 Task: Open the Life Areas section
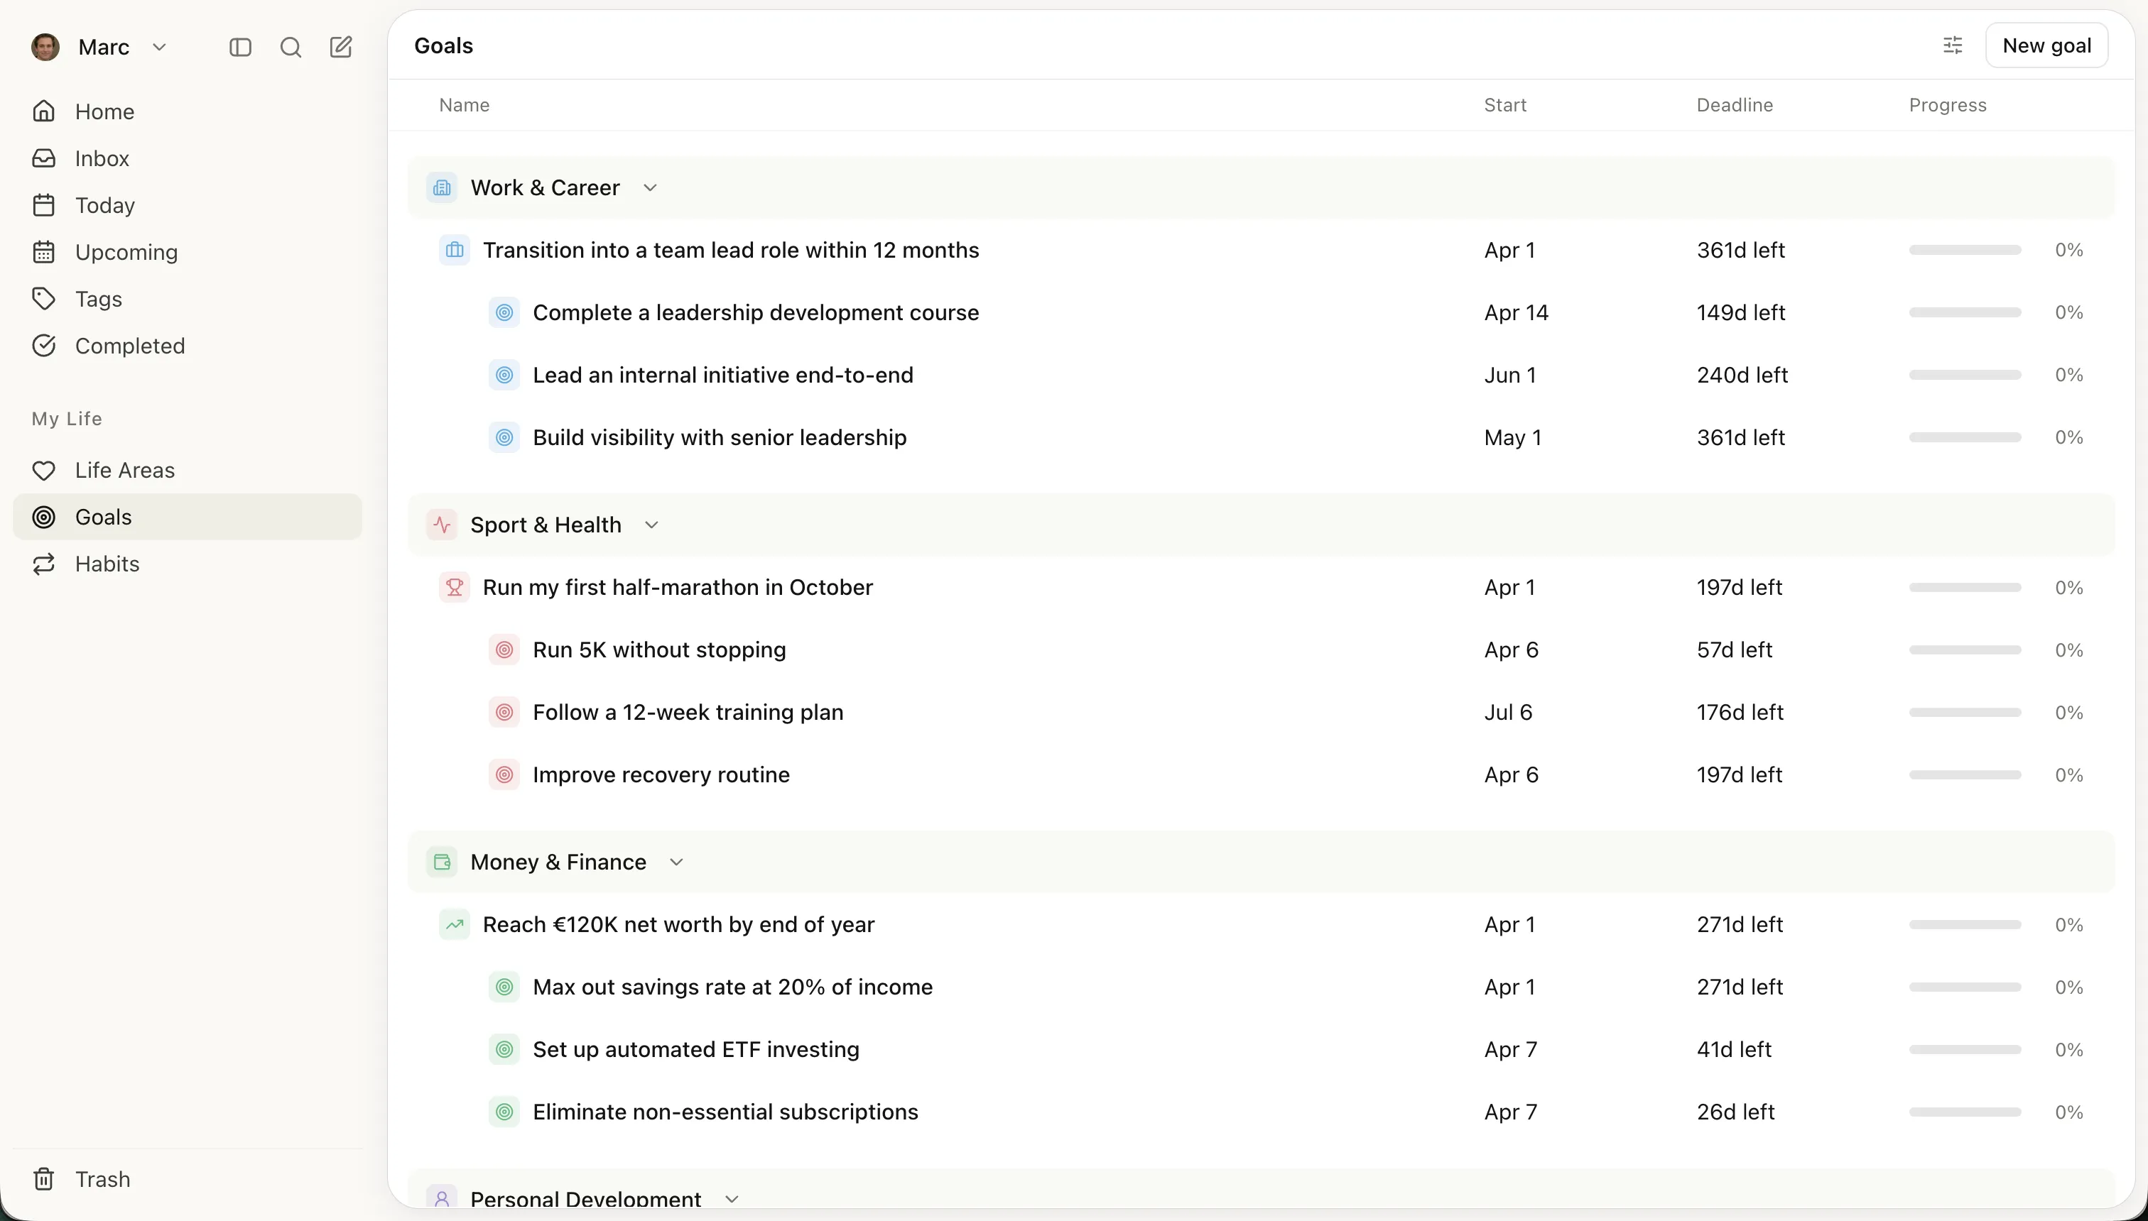124,470
